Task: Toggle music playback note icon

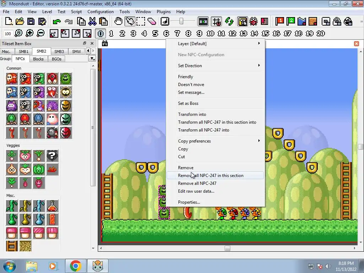Action: [165, 22]
